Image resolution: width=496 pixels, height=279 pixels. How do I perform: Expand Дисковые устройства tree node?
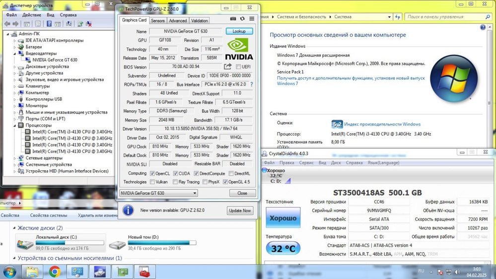pos(14,67)
